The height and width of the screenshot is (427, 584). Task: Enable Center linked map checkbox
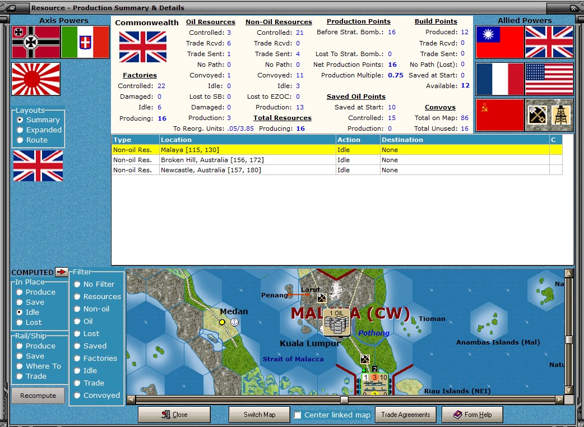tap(298, 415)
